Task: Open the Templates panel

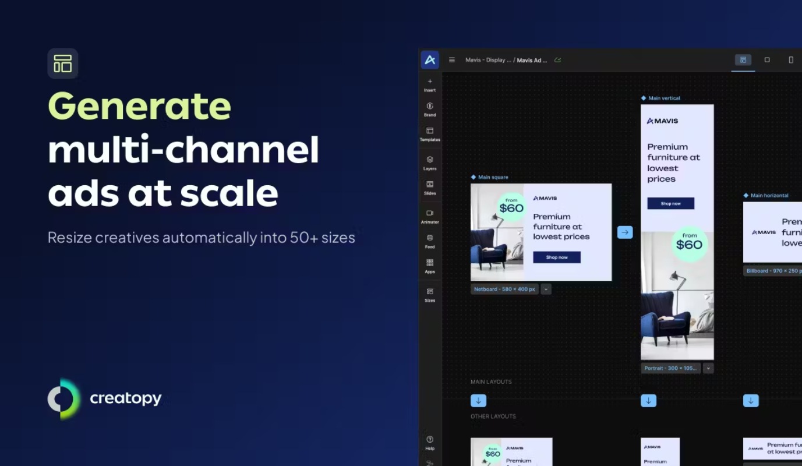Action: 430,135
